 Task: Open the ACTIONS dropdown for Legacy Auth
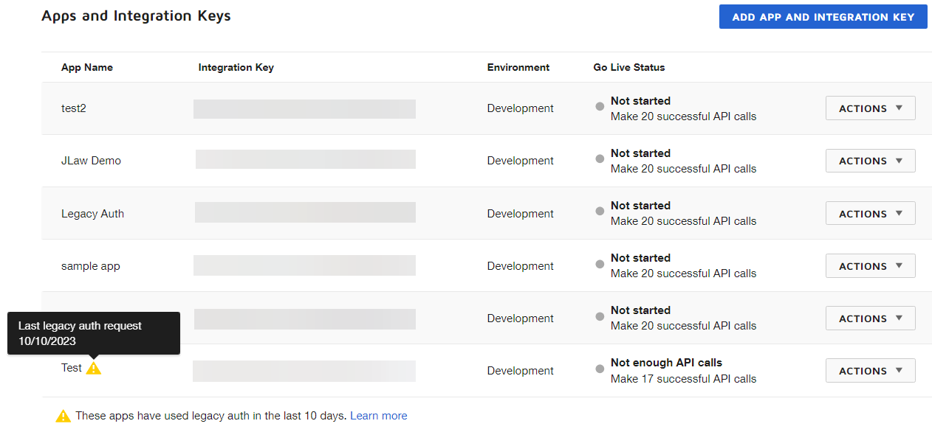point(870,214)
